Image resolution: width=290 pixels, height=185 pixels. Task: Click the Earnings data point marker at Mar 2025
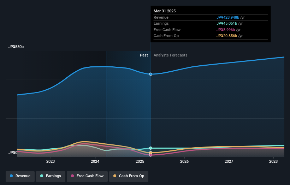(x=151, y=148)
